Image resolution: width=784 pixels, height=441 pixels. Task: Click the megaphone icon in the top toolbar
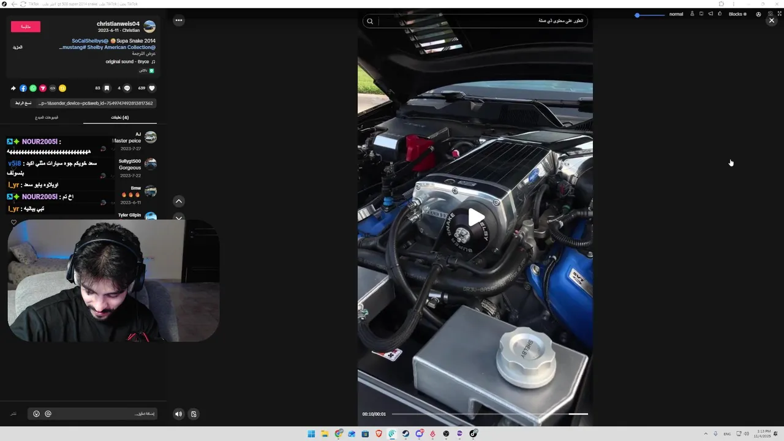pos(710,13)
